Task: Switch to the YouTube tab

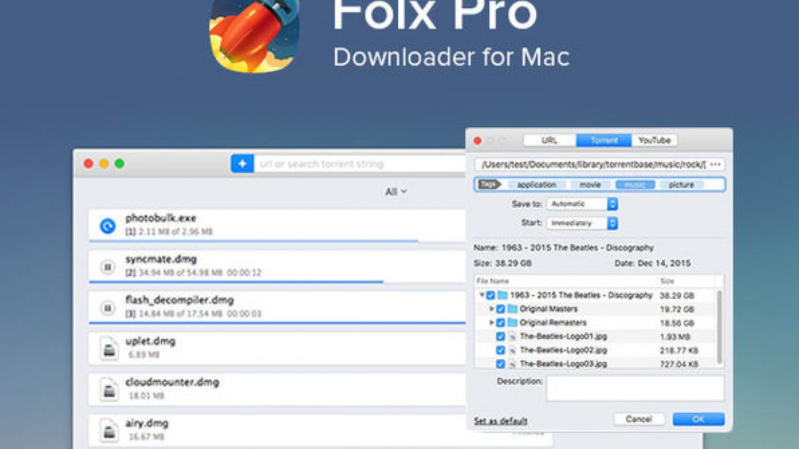Action: tap(654, 140)
